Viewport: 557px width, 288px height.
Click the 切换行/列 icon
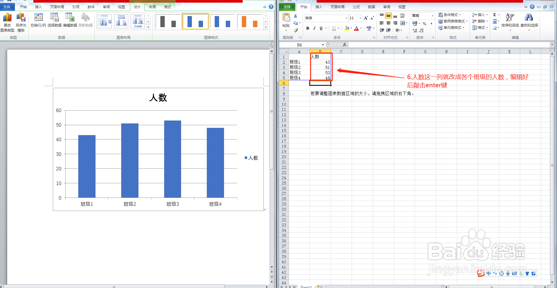(38, 20)
